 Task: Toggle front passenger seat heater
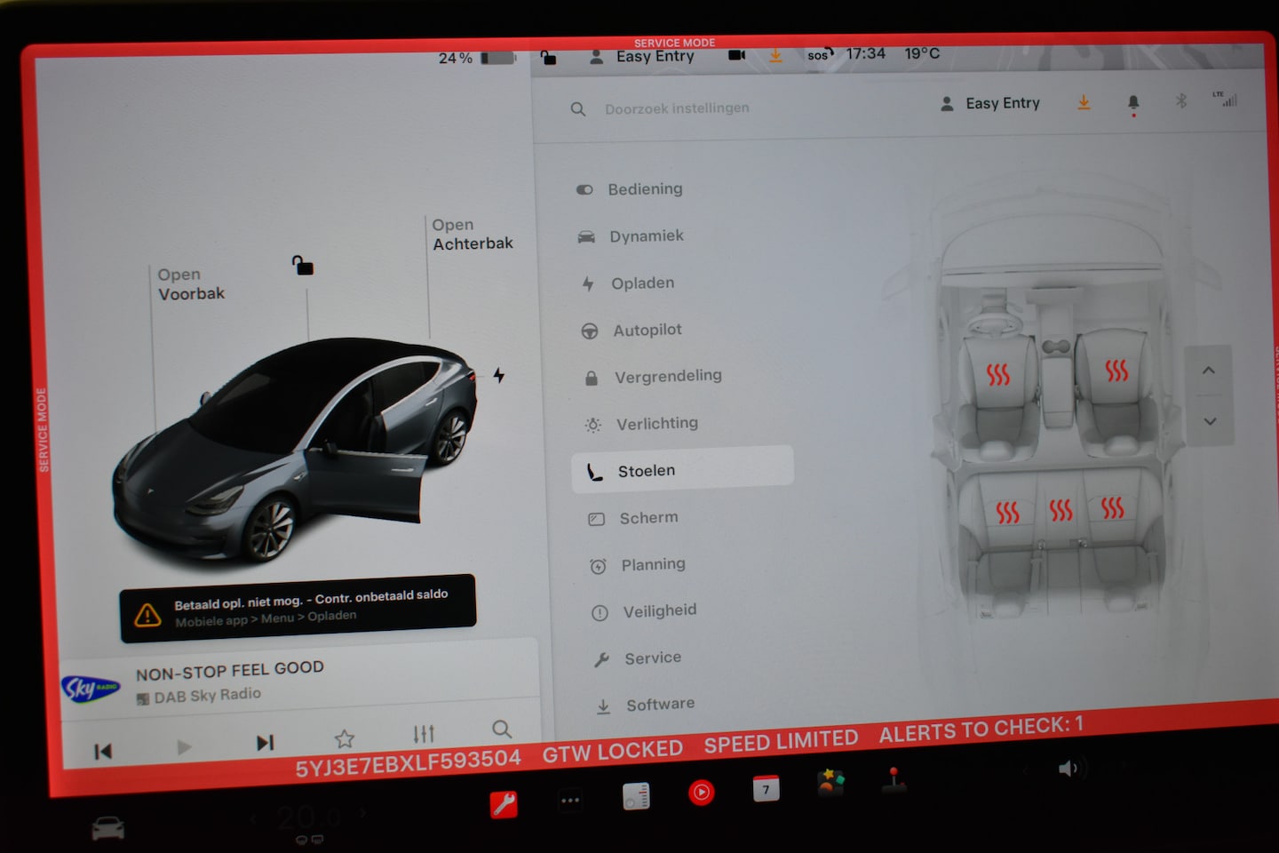click(x=1116, y=371)
